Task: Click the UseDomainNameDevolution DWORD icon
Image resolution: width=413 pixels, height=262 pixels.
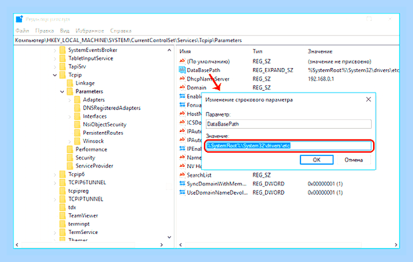Action: tap(182, 192)
